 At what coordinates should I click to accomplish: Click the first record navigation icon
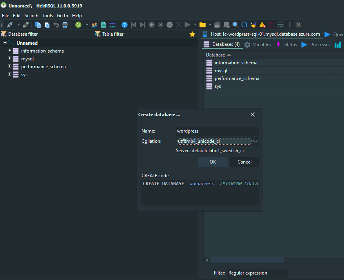(x=134, y=25)
